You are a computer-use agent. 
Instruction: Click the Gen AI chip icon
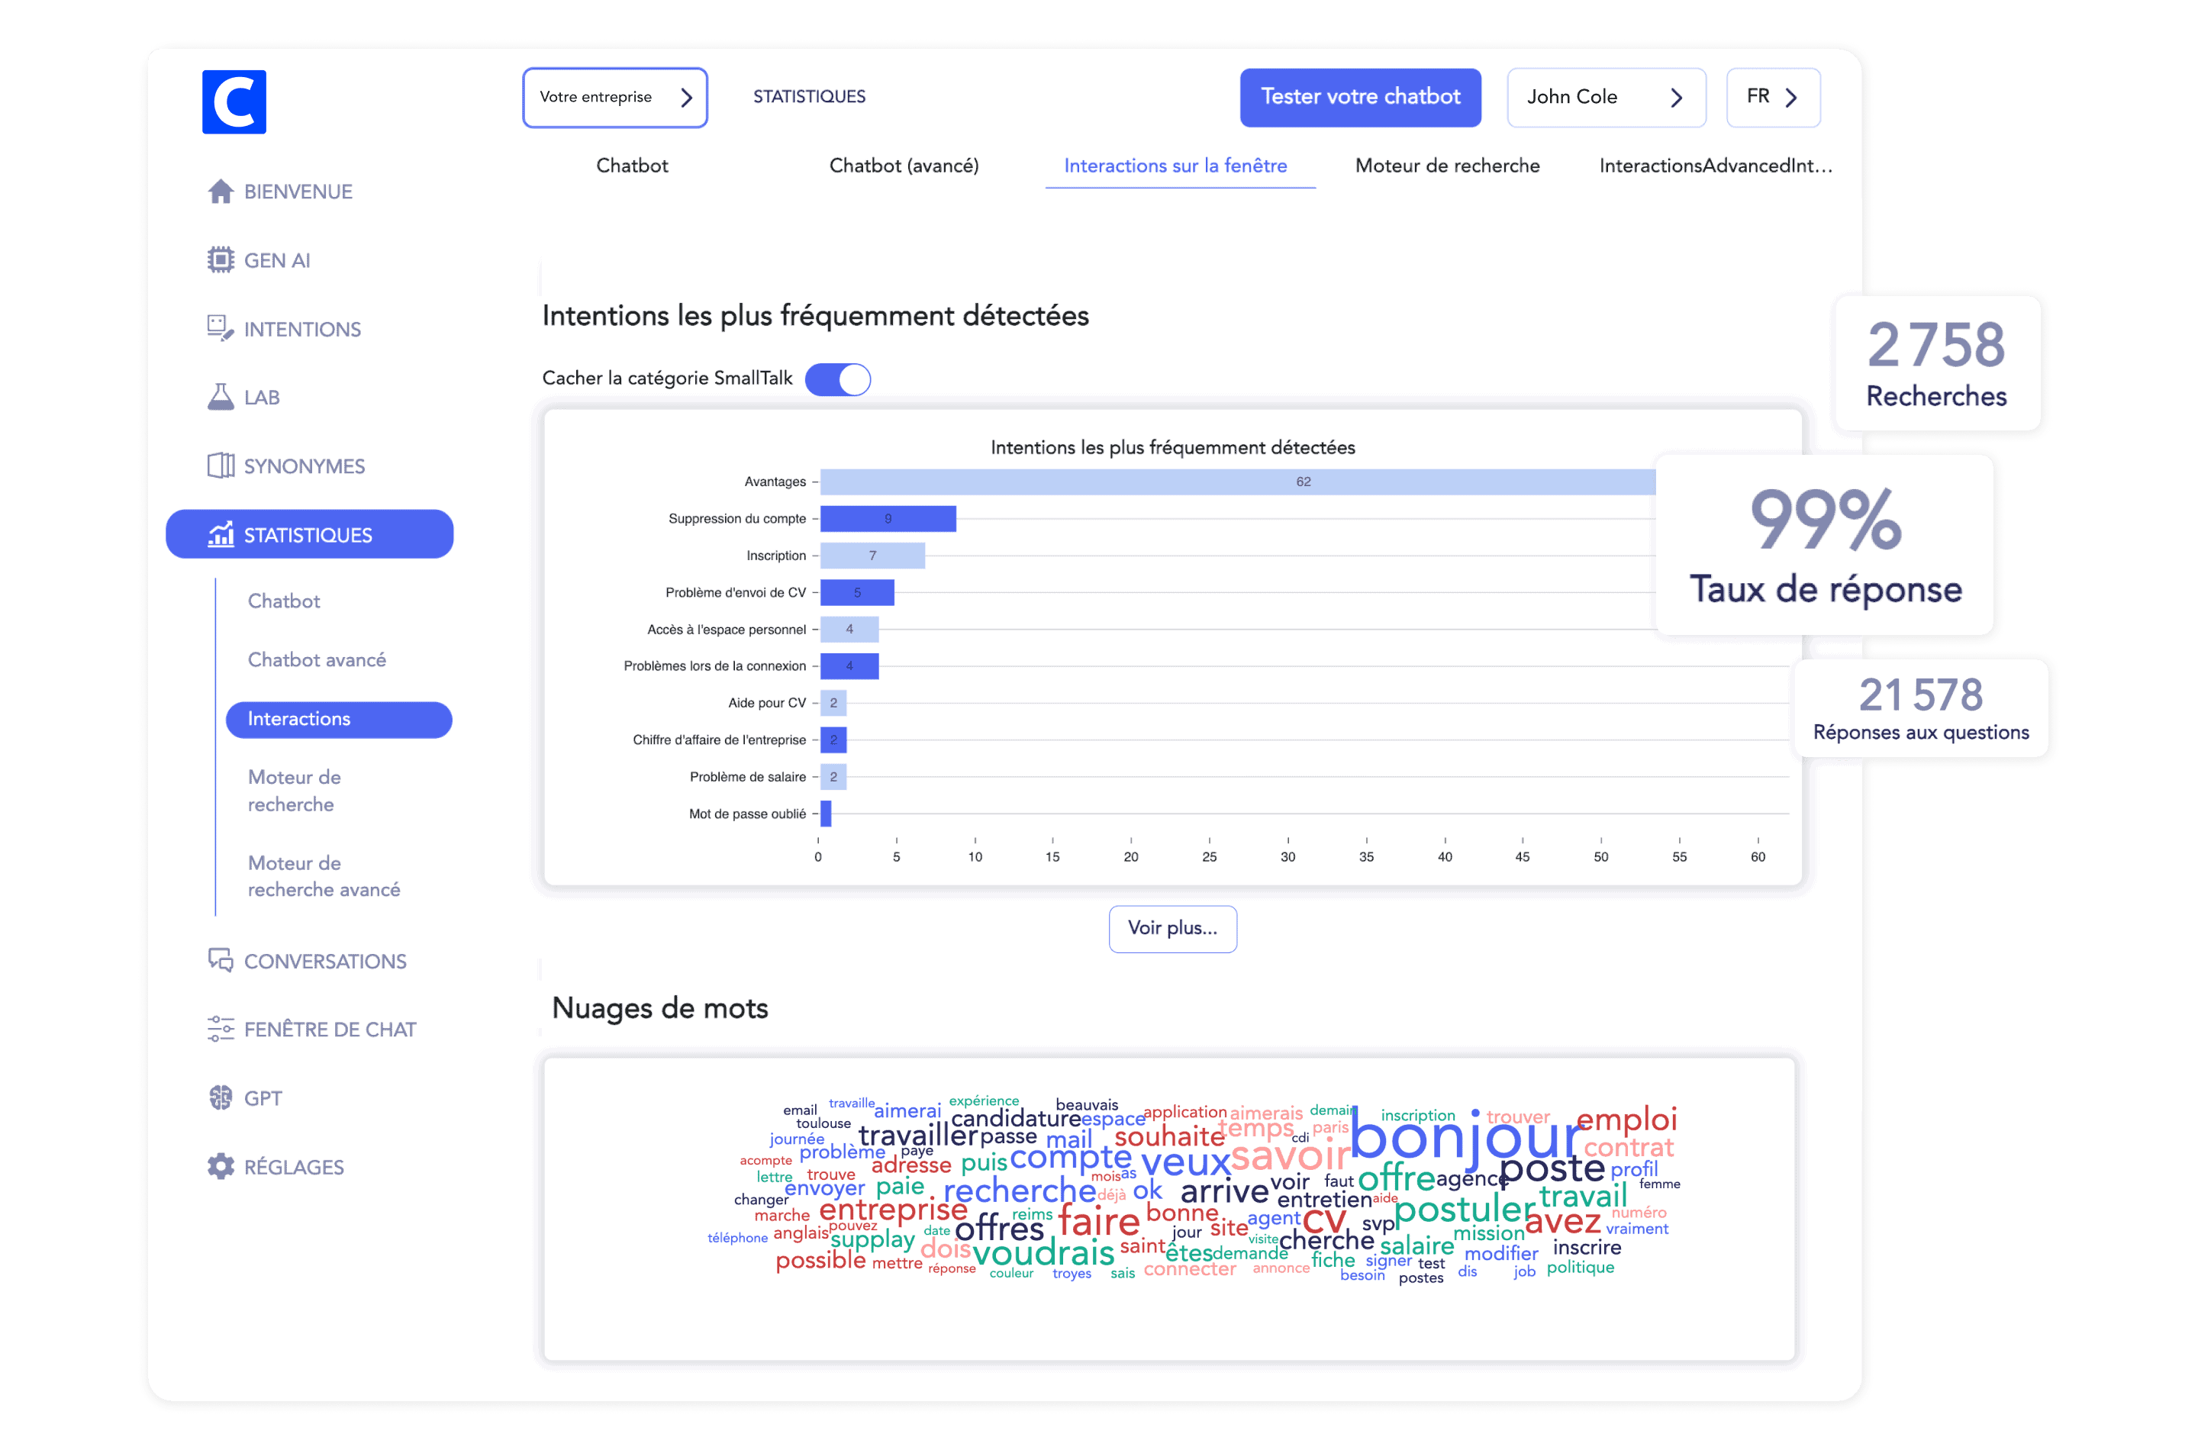click(220, 259)
